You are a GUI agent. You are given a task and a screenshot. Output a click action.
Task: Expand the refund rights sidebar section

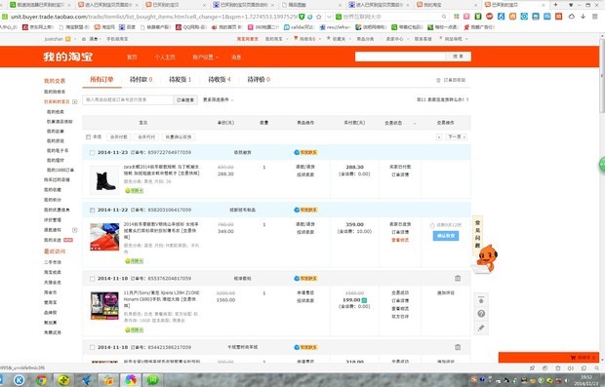click(75, 230)
